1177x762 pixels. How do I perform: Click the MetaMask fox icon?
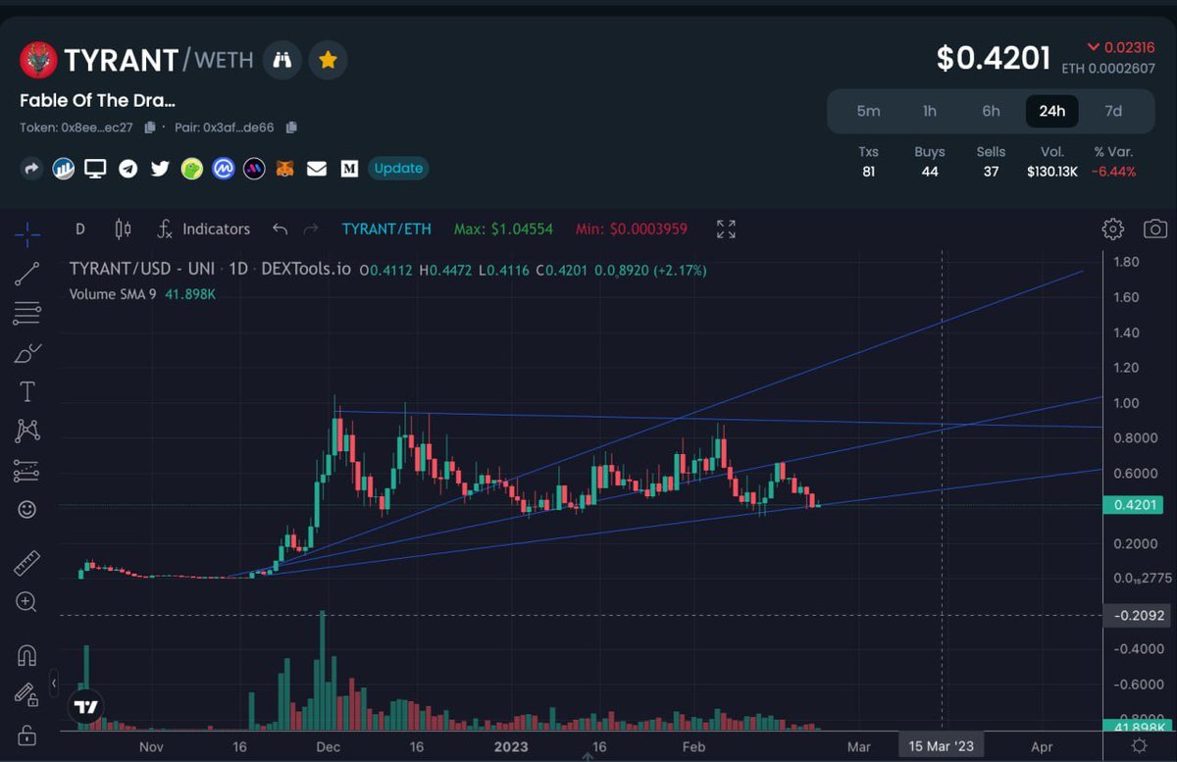285,169
